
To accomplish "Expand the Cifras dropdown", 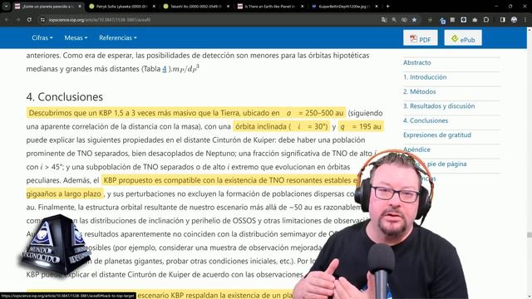I will click(42, 37).
